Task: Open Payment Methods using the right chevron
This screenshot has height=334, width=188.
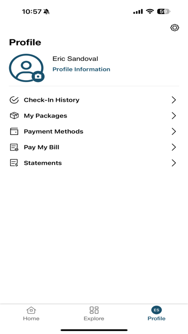Action: [174, 131]
